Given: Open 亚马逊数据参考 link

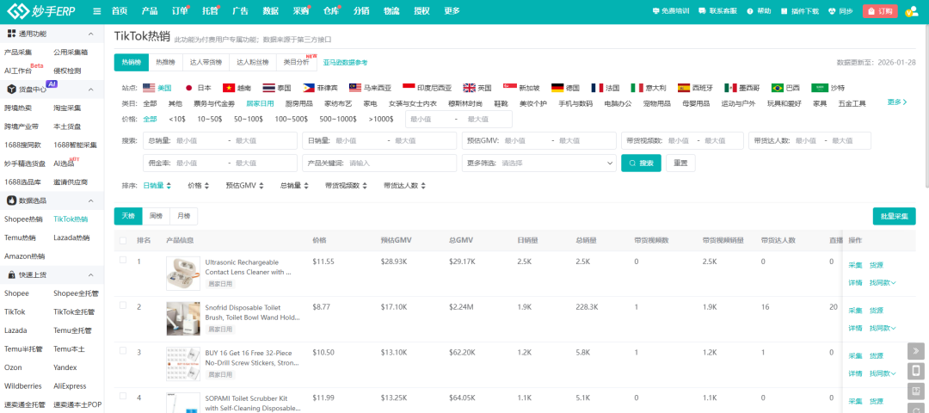Looking at the screenshot, I should [345, 62].
